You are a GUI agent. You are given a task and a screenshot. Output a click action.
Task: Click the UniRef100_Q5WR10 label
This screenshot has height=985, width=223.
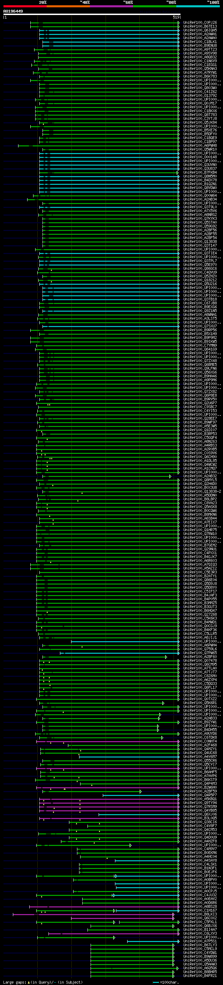(200, 149)
